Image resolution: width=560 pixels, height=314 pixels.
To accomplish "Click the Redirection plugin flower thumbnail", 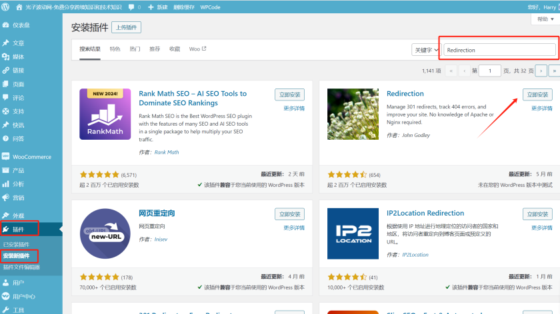I will (353, 114).
